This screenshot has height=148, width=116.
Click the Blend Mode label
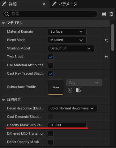pos(16,40)
